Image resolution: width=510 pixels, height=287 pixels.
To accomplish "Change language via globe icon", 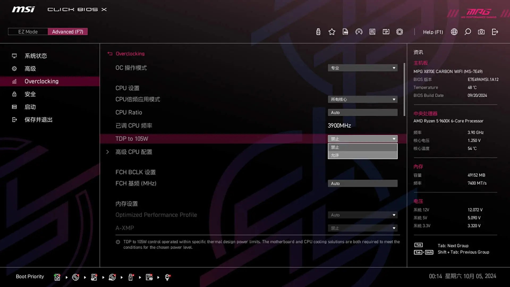I will coord(454,32).
